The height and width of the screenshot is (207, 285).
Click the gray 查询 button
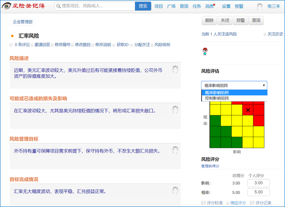tap(256, 20)
